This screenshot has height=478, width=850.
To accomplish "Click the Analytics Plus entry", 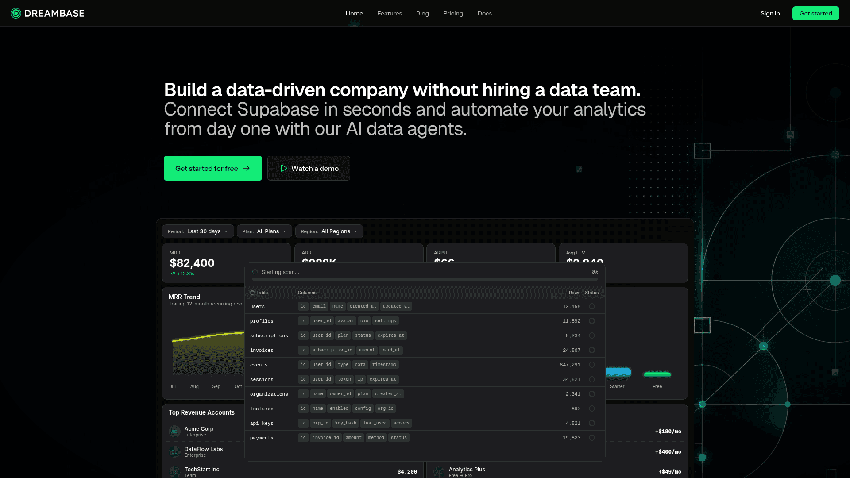I will [x=467, y=470].
